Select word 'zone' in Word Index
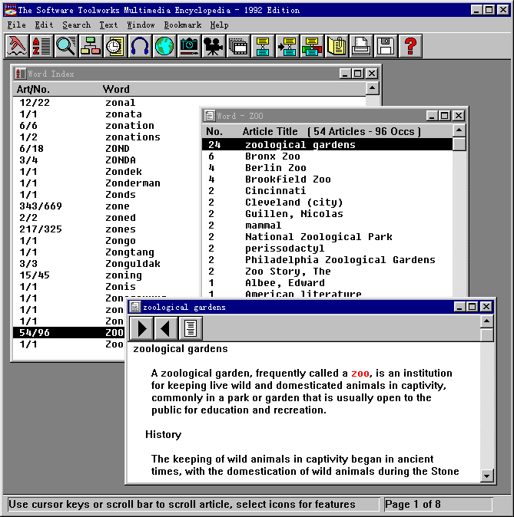The width and height of the screenshot is (514, 517). point(118,206)
